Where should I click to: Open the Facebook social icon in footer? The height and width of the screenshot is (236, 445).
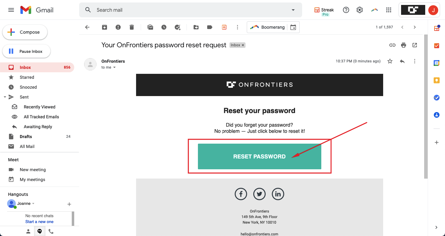[241, 194]
